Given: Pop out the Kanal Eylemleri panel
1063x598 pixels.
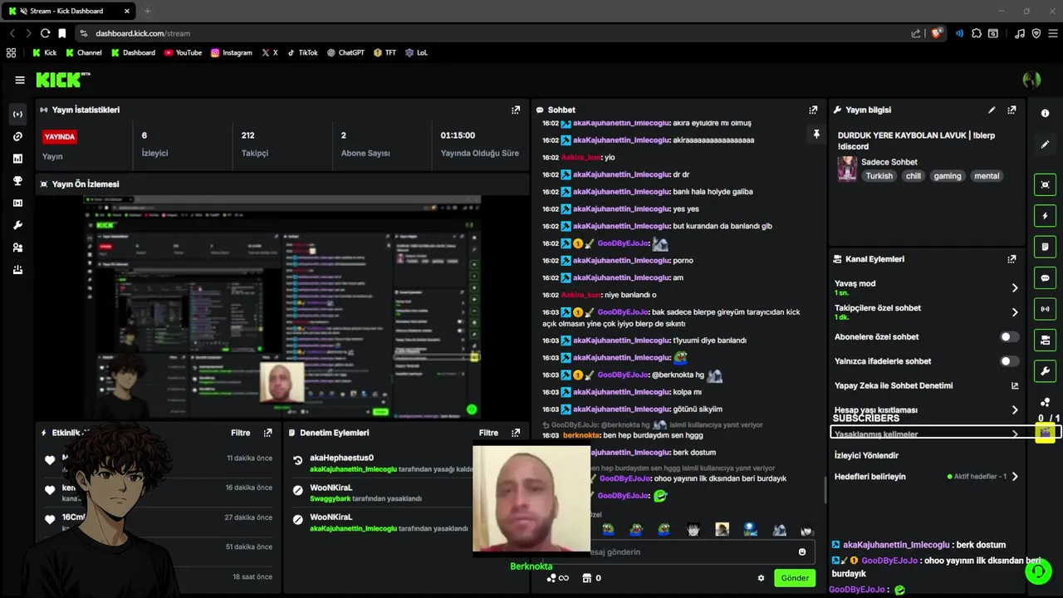Looking at the screenshot, I should 1012,259.
